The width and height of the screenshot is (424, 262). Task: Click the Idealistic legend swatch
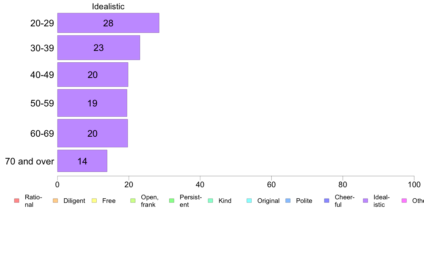click(365, 200)
